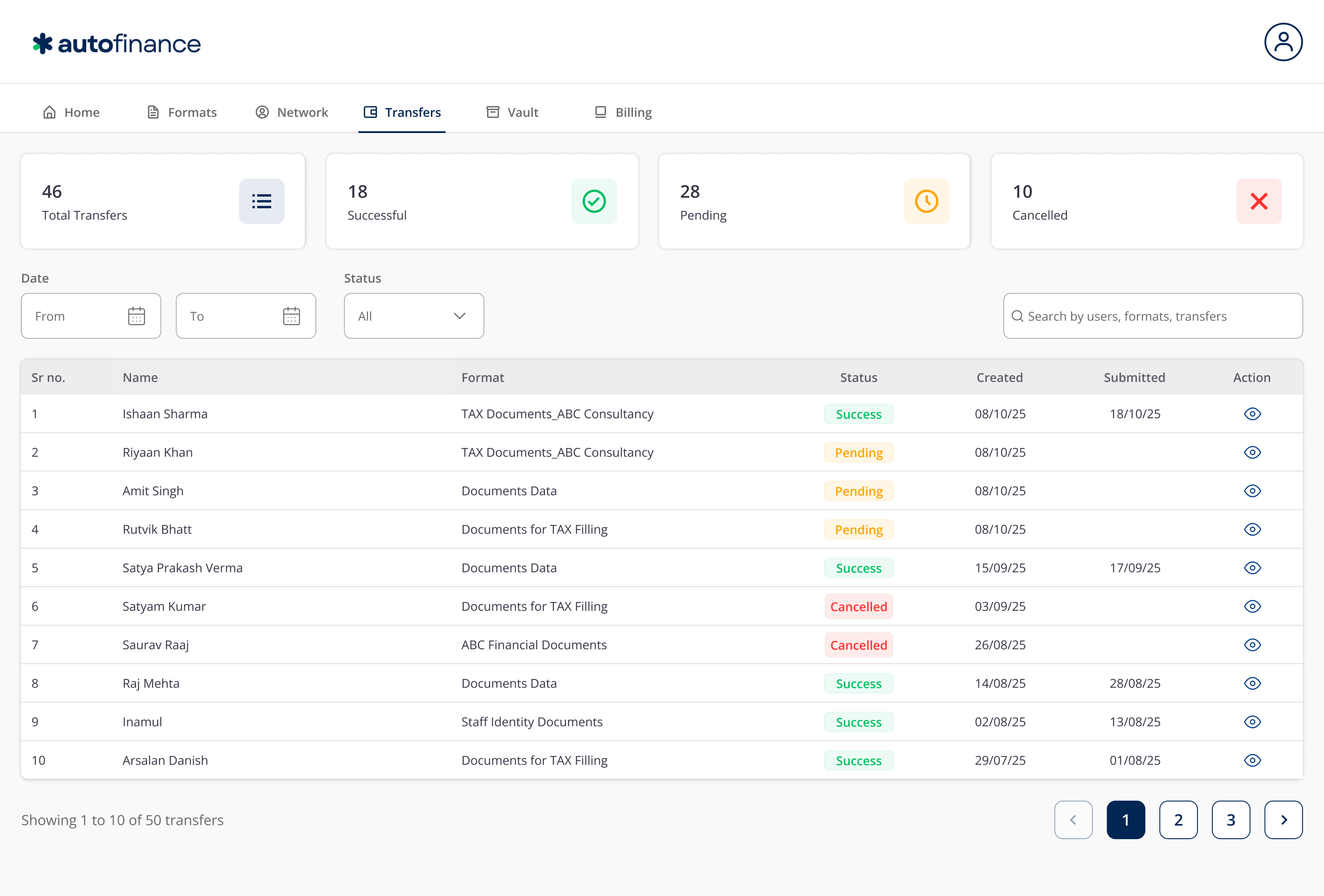This screenshot has width=1324, height=896.
Task: Click the Name column header
Action: pyautogui.click(x=140, y=377)
